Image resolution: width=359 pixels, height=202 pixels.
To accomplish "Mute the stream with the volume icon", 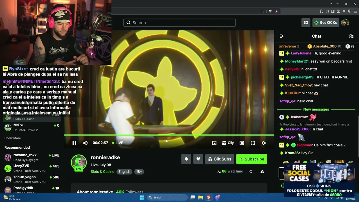I will point(86,143).
